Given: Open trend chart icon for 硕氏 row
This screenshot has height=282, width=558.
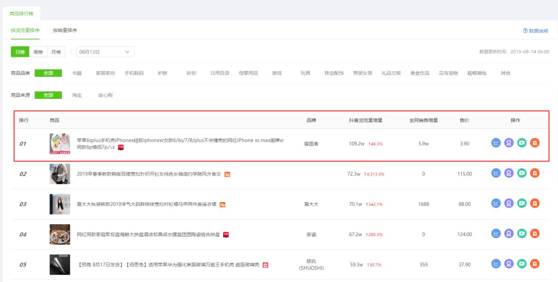Looking at the screenshot, I should click(495, 263).
